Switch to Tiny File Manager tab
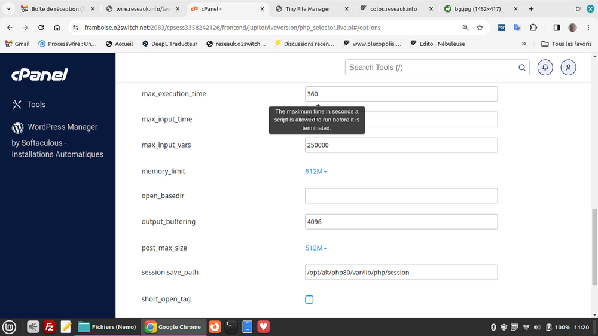Image resolution: width=598 pixels, height=336 pixels. pos(312,9)
